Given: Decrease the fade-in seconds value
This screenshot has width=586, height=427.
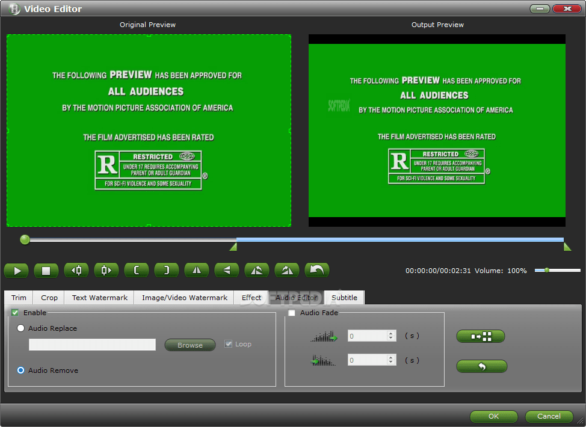Looking at the screenshot, I should point(391,339).
